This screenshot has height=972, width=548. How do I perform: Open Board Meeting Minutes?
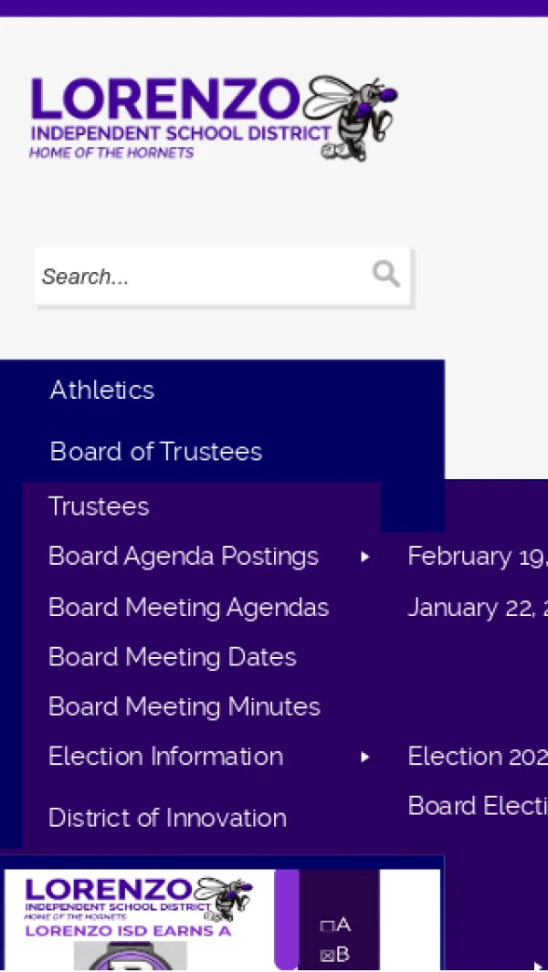tap(184, 706)
